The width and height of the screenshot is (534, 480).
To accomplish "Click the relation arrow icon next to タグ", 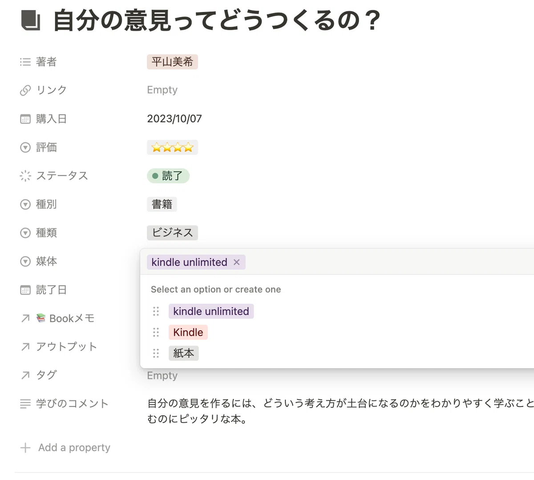I will point(25,375).
